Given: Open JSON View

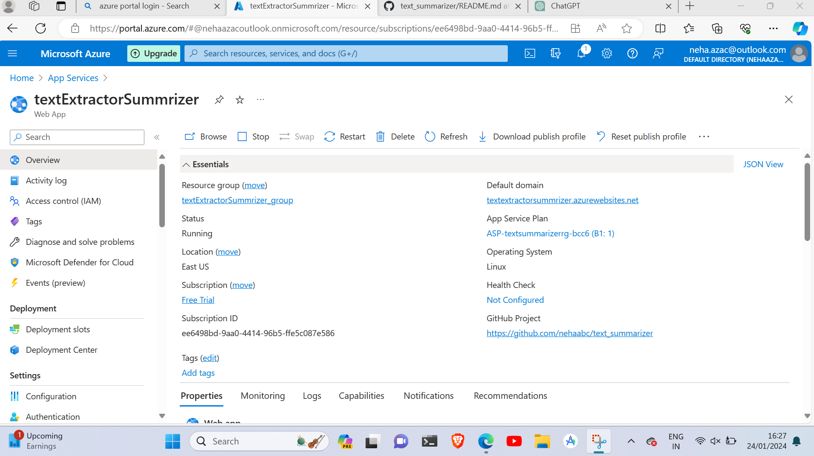Looking at the screenshot, I should coord(763,164).
